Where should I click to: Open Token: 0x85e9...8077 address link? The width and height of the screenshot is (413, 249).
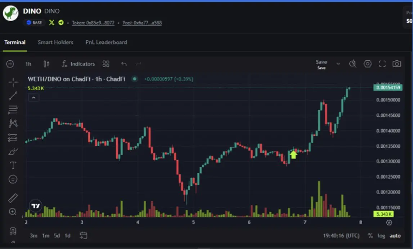pyautogui.click(x=93, y=23)
